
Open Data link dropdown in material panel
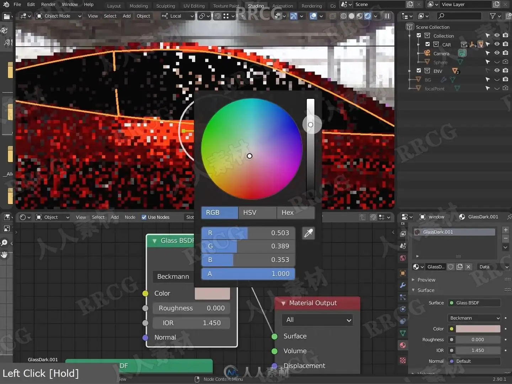pyautogui.click(x=494, y=267)
